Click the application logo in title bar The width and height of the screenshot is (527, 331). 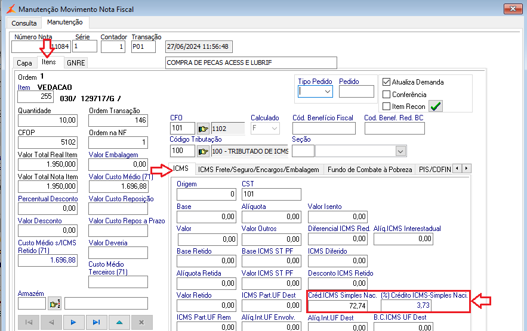11,9
